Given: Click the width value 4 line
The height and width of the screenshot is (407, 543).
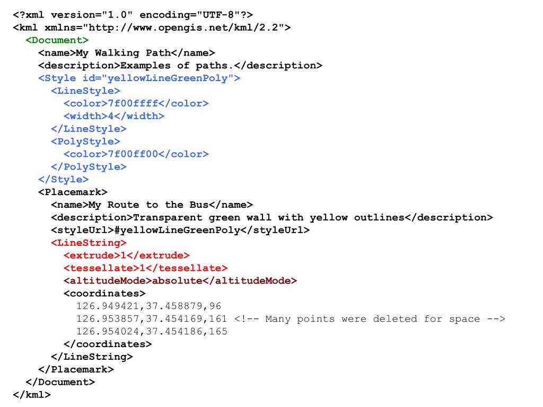Looking at the screenshot, I should 114,116.
